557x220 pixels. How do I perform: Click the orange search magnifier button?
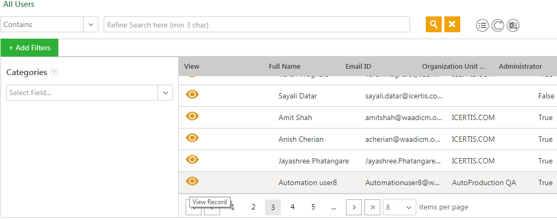pos(434,24)
